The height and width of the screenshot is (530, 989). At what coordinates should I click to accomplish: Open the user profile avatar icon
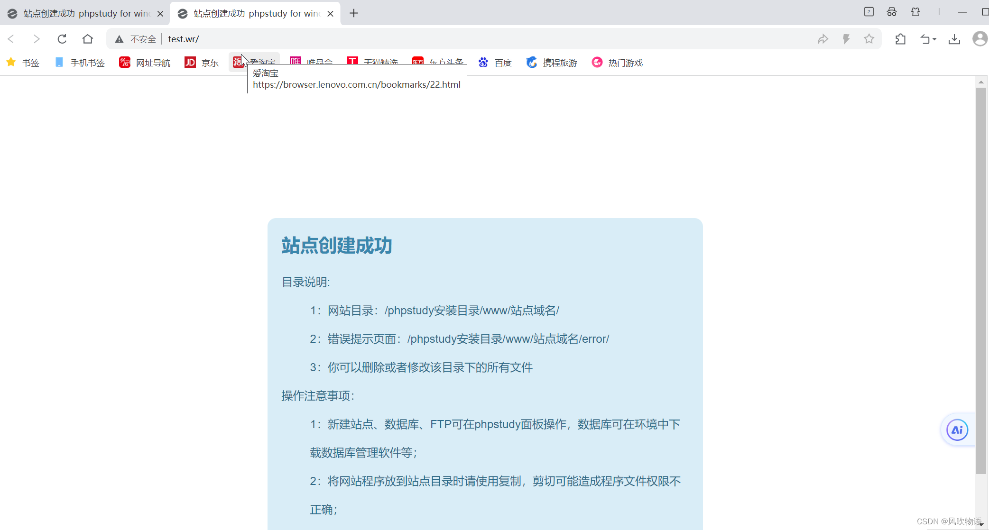[x=980, y=39]
